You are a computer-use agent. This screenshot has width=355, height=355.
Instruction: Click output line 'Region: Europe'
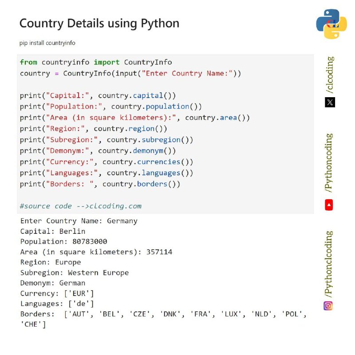tap(51, 262)
